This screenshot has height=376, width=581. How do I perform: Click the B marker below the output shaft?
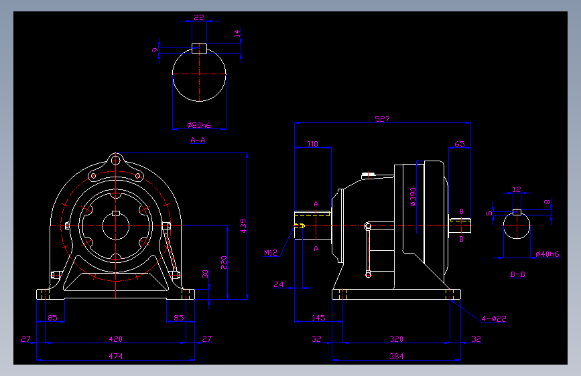pyautogui.click(x=461, y=239)
